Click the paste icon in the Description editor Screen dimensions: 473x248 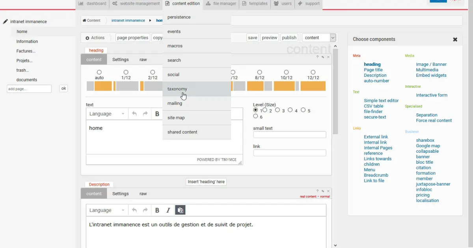pyautogui.click(x=180, y=210)
